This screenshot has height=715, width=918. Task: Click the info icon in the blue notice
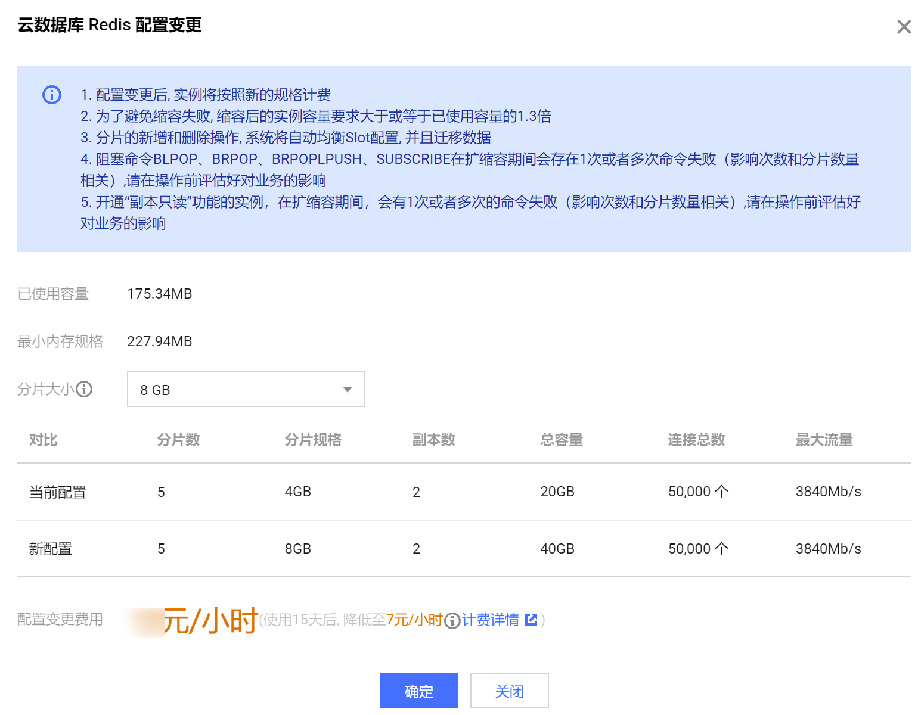52,95
